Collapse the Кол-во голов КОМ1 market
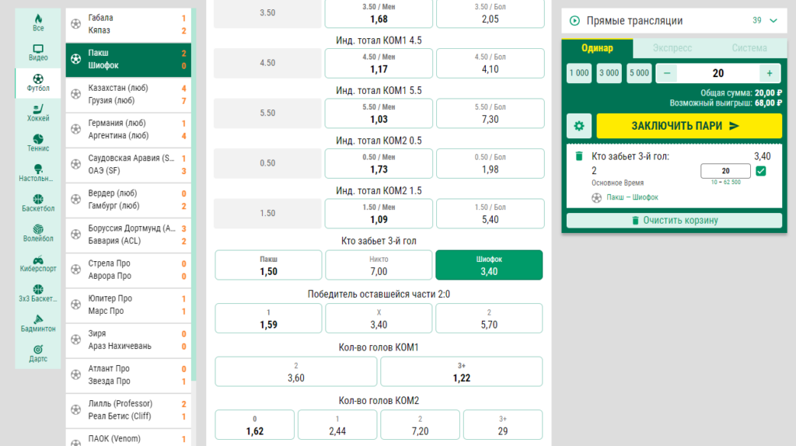Image resolution: width=796 pixels, height=446 pixels. pyautogui.click(x=379, y=347)
